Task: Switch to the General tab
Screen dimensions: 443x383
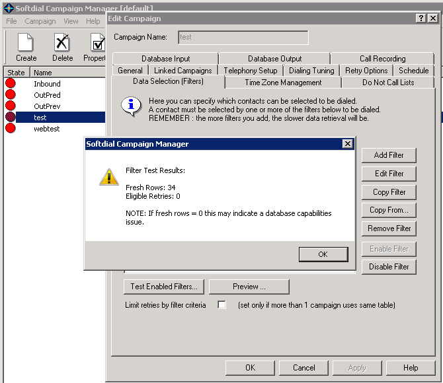Action: (x=130, y=70)
